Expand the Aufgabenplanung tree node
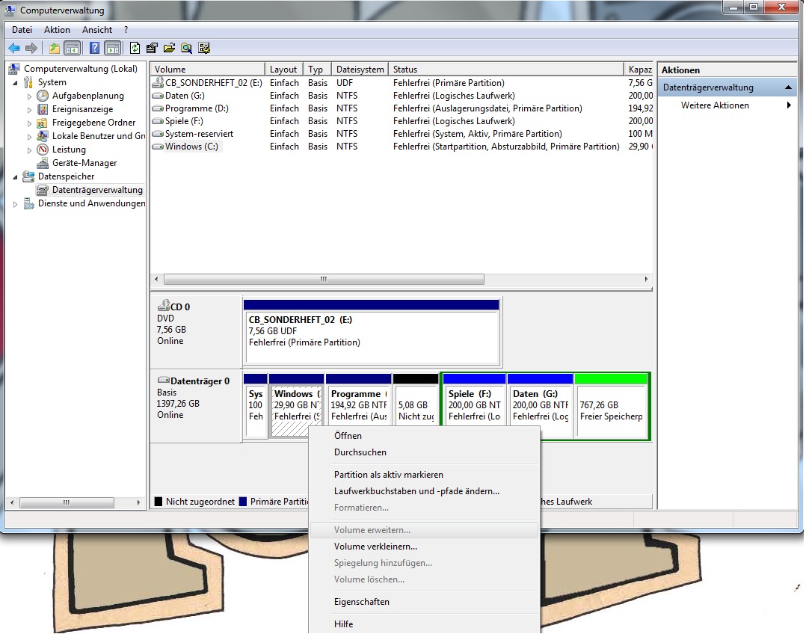806x637 pixels. [30, 96]
